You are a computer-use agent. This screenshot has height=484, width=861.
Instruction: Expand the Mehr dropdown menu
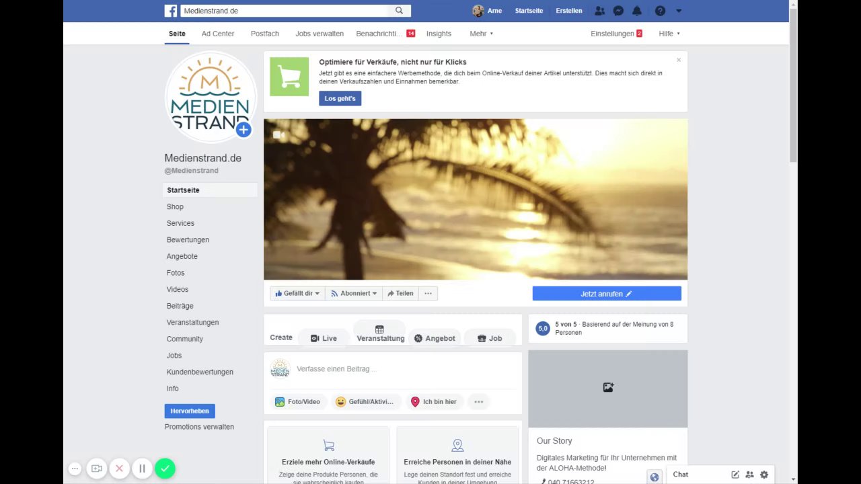pos(482,34)
